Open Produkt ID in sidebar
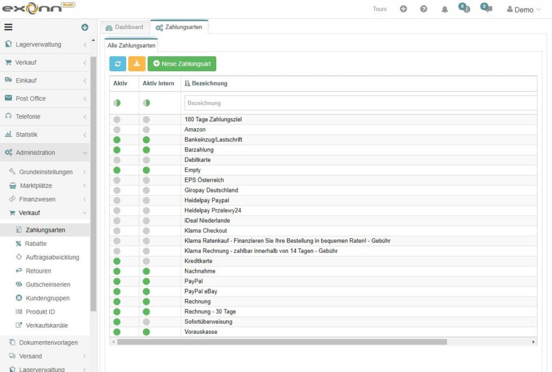This screenshot has width=552, height=372. 40,312
